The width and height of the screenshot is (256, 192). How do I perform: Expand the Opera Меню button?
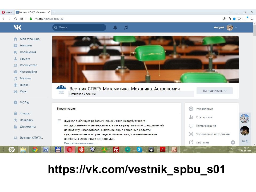pos(7,12)
